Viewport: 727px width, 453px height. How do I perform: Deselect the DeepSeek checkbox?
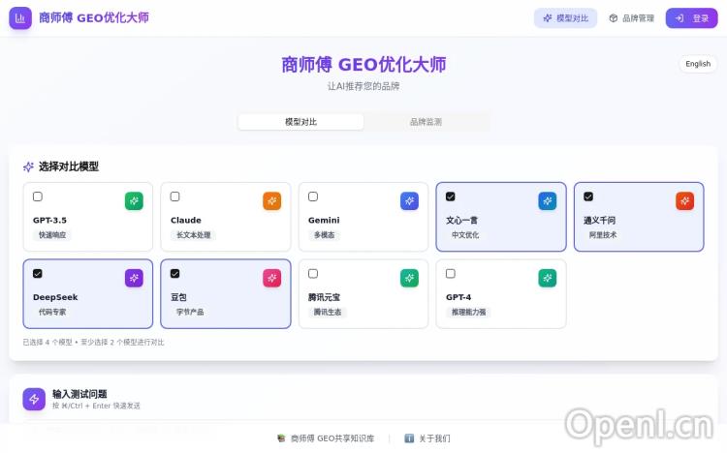tap(38, 273)
